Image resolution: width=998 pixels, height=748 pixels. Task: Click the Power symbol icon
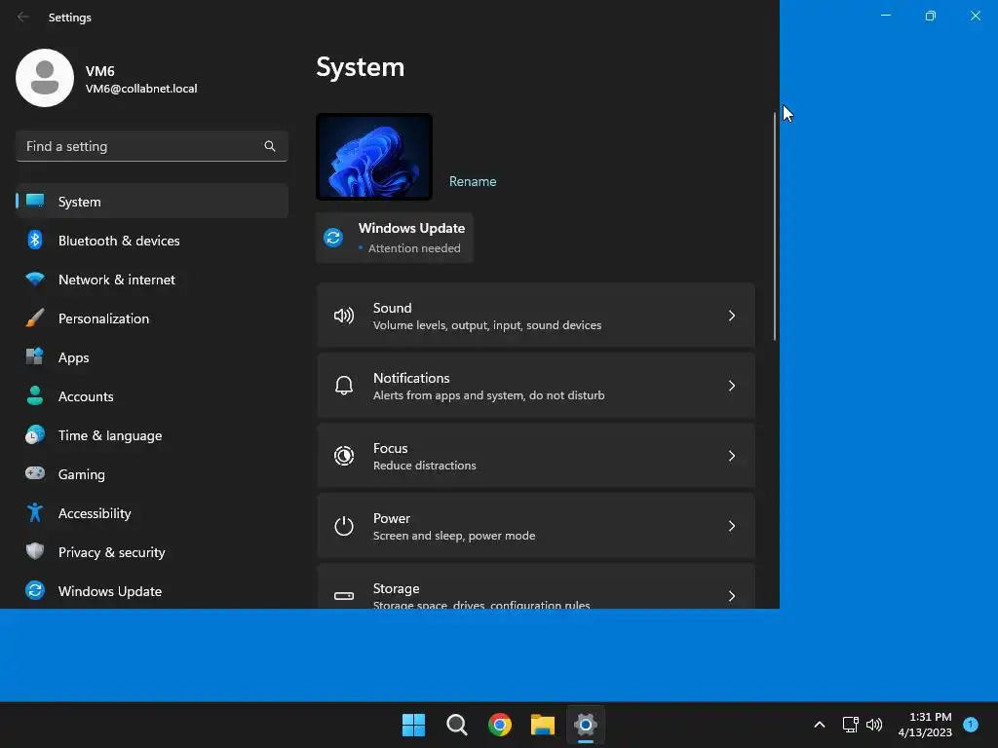[x=344, y=526]
